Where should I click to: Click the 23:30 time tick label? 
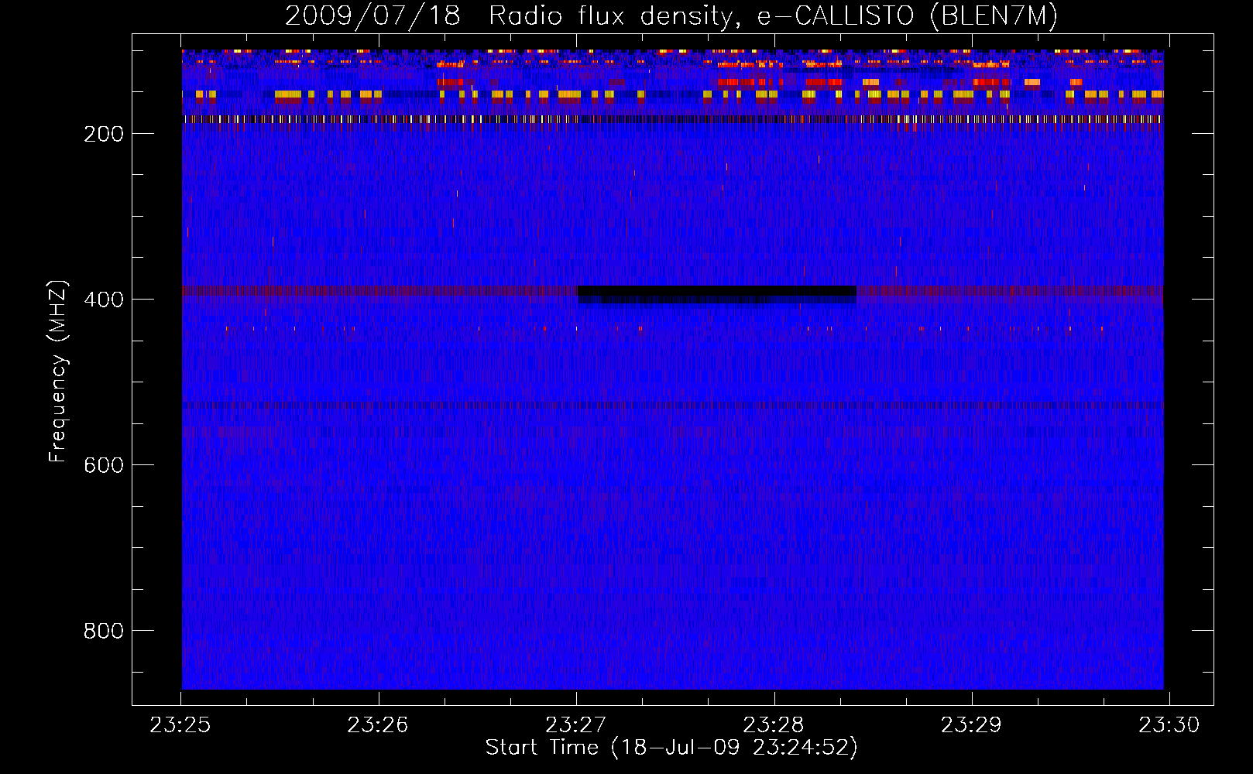click(1169, 725)
